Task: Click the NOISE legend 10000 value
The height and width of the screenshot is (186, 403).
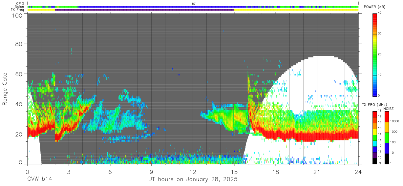Action: coord(395,121)
